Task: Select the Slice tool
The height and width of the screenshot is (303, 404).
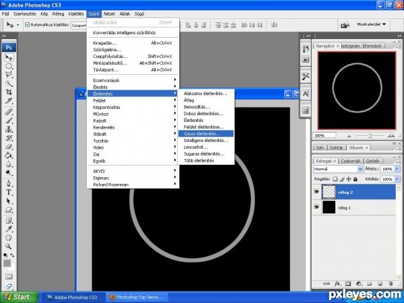Action: (x=9, y=100)
